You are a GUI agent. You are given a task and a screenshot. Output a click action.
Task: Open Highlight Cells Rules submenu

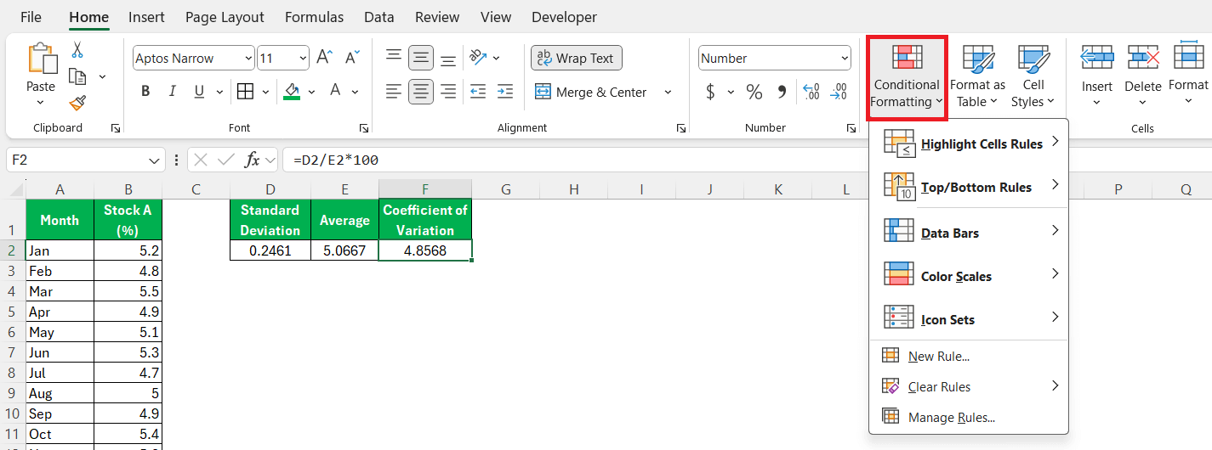[x=968, y=143]
